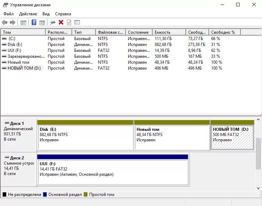Click drive icon of the (C:) row
The image size is (262, 206).
[x=4, y=39]
